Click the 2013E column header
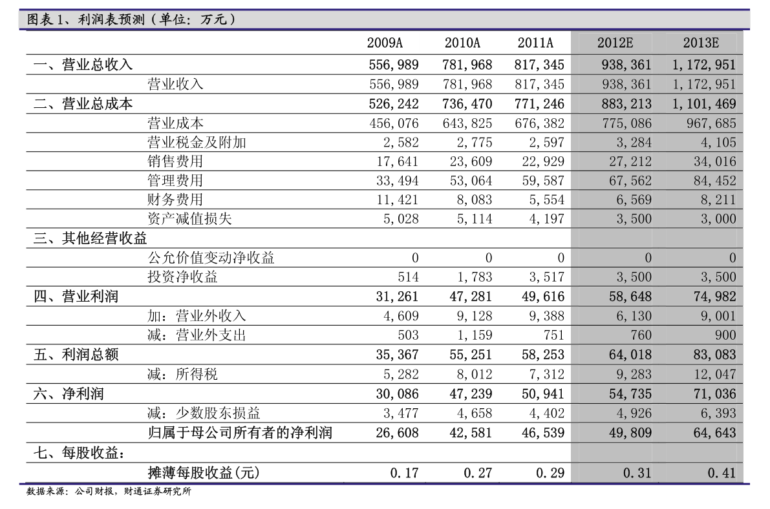This screenshot has width=770, height=509. 701,43
